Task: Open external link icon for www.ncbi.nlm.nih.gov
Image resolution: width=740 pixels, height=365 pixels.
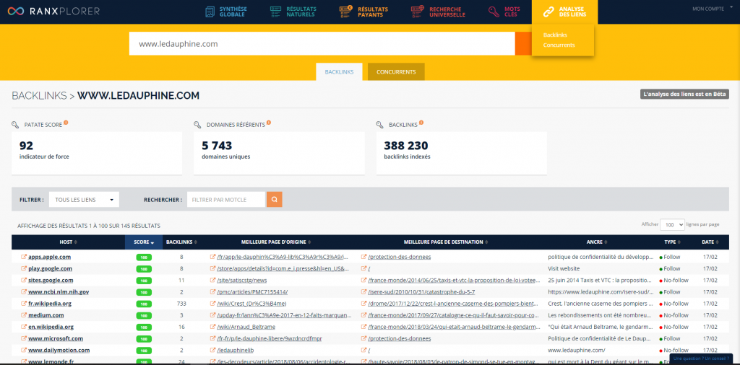Action: tap(24, 292)
